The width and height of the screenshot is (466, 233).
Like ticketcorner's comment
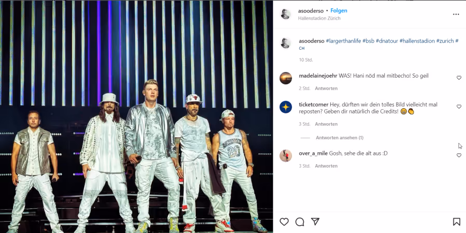[459, 106]
